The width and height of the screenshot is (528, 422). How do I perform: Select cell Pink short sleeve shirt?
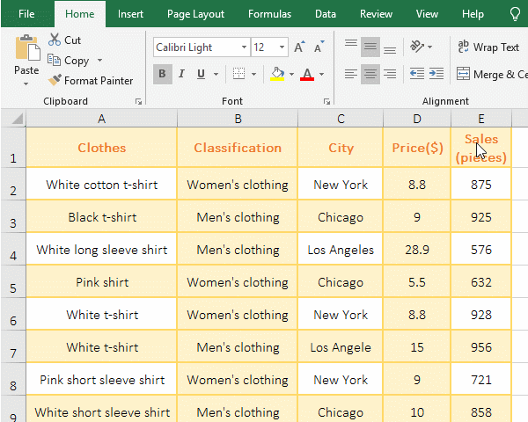tap(102, 380)
